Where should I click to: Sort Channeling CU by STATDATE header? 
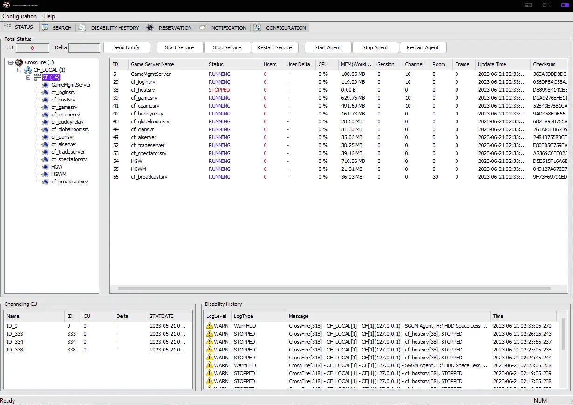click(169, 316)
